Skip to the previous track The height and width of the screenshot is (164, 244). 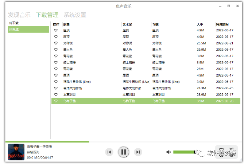pos(109,152)
